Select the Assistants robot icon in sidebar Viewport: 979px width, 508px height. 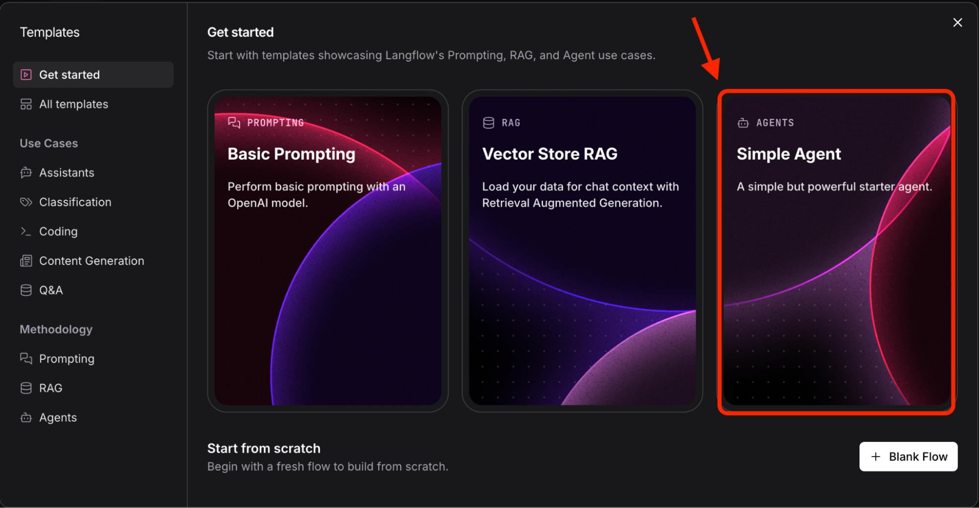point(25,172)
